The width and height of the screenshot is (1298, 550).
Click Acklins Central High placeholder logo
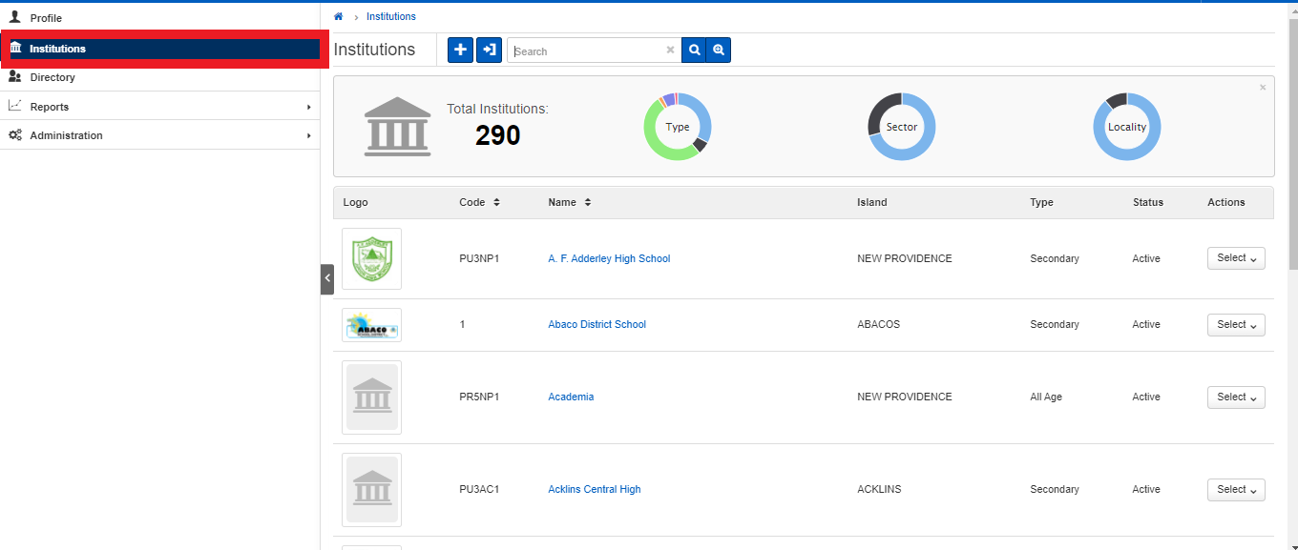(372, 490)
